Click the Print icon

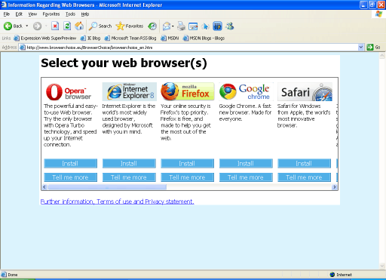pyautogui.click(x=181, y=26)
